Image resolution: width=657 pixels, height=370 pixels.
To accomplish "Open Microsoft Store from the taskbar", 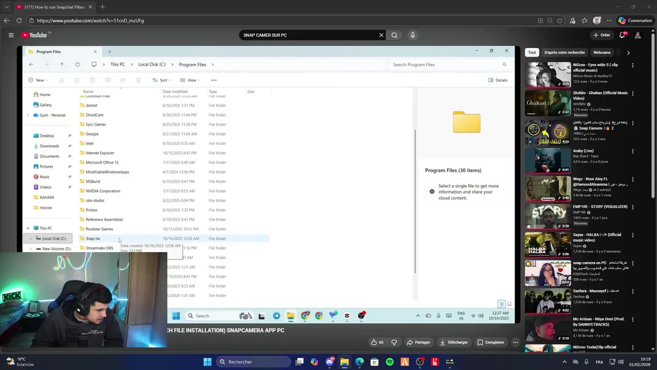I will [375, 362].
